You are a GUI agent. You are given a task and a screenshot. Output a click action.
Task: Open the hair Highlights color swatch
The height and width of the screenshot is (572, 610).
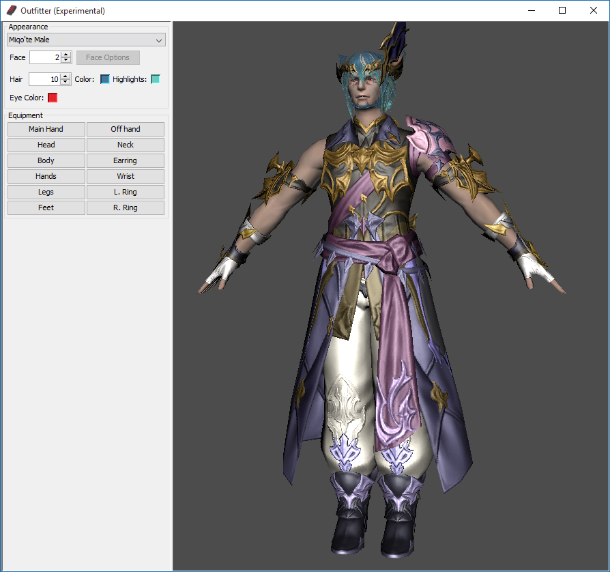156,79
